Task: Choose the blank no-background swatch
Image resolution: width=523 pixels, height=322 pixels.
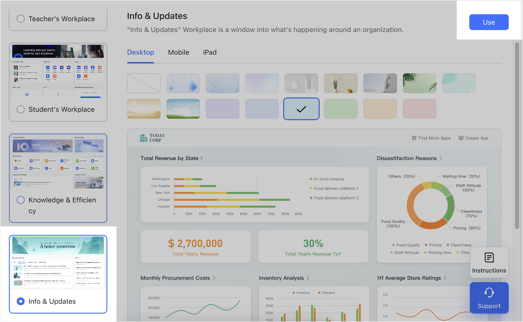Action: 144,83
